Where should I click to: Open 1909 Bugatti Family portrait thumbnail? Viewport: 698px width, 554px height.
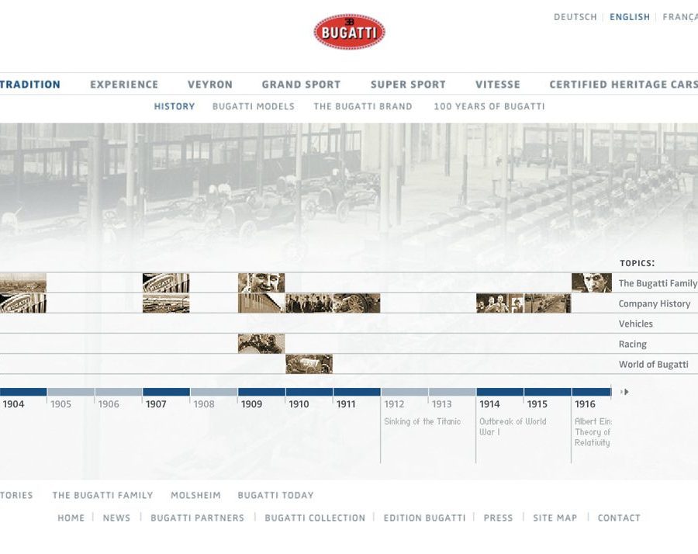click(261, 282)
